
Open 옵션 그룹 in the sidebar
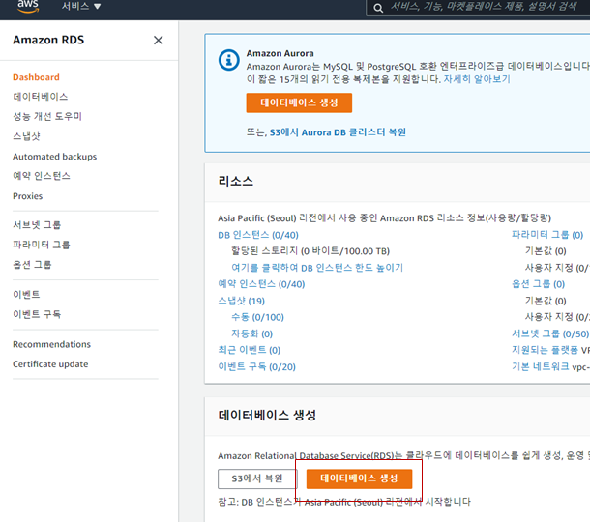coord(32,265)
